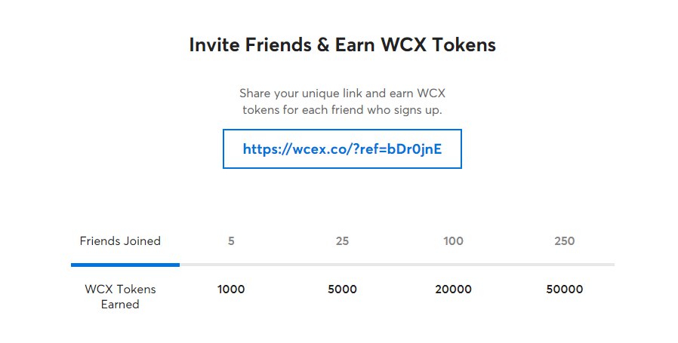Click the Share your unique link description text

(342, 102)
